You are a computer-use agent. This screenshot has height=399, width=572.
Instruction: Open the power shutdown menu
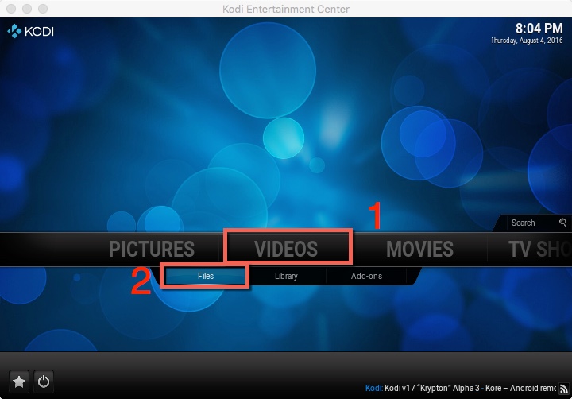click(44, 381)
